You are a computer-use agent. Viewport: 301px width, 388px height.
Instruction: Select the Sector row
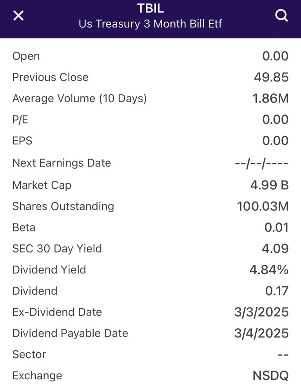(150, 355)
